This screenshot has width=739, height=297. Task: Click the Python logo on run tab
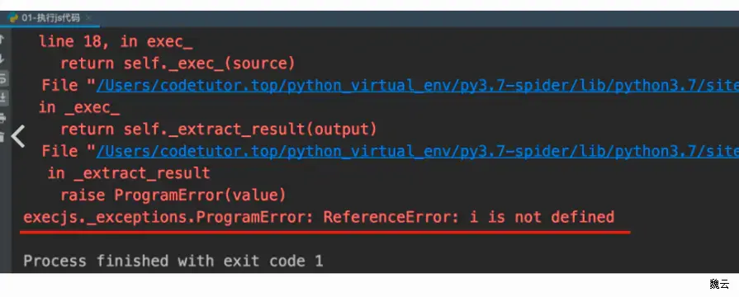(13, 18)
